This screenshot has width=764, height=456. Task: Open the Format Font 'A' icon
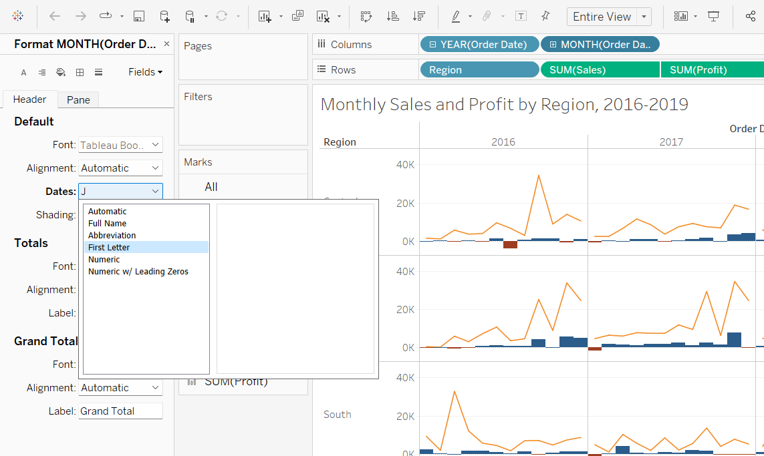pyautogui.click(x=23, y=72)
